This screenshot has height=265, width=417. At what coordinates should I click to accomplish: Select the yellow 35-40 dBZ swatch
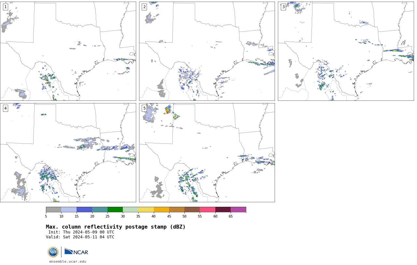click(x=146, y=209)
